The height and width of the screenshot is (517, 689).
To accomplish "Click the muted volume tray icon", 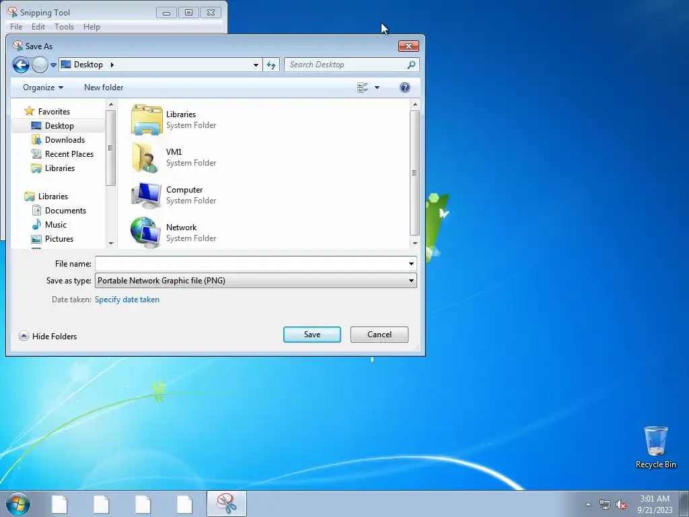I will pyautogui.click(x=621, y=504).
